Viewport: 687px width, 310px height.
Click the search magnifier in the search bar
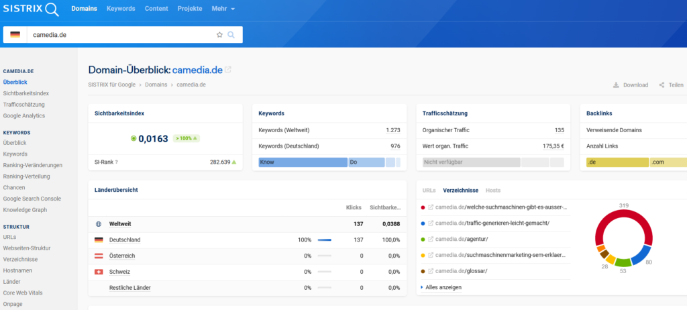(231, 35)
